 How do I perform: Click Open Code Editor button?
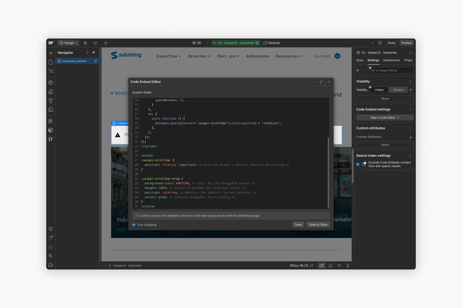pyautogui.click(x=385, y=117)
